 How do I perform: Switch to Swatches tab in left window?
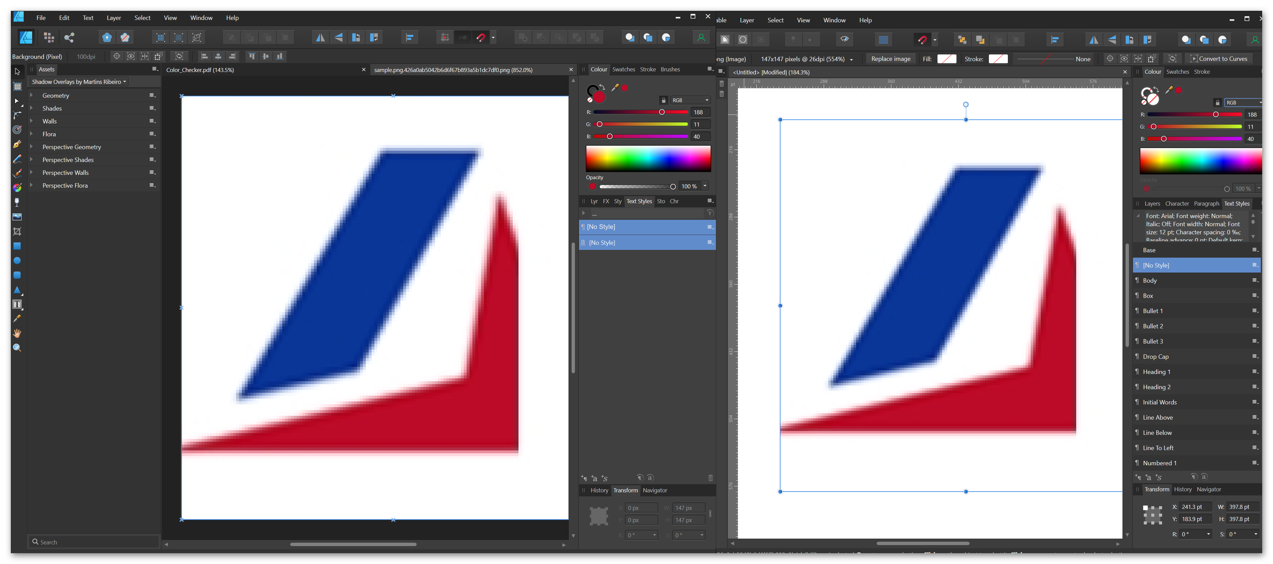click(x=624, y=70)
